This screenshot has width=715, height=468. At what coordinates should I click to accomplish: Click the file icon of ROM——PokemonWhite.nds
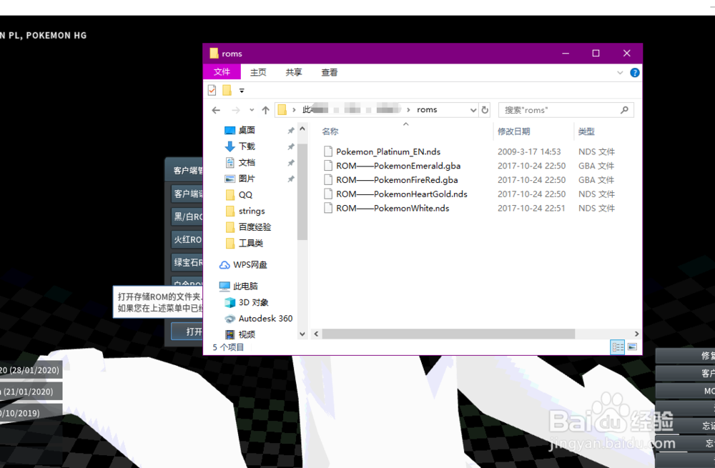(328, 208)
